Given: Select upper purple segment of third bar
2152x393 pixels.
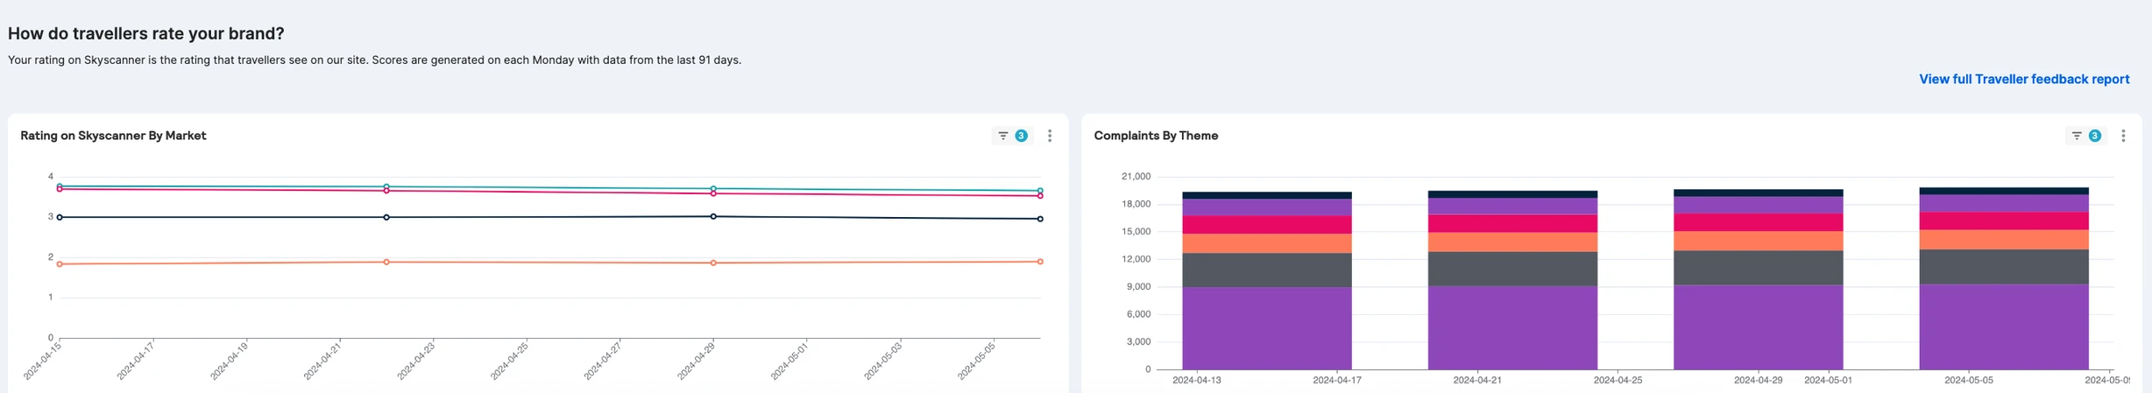Looking at the screenshot, I should (1758, 205).
